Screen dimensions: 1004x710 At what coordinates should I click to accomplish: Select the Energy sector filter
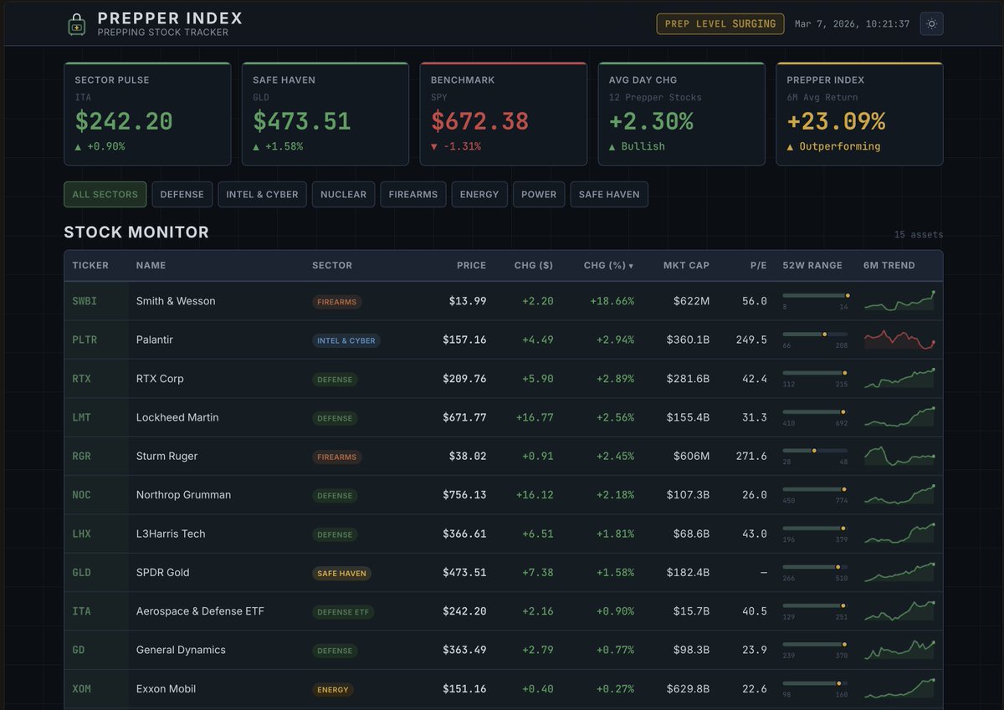click(x=479, y=195)
